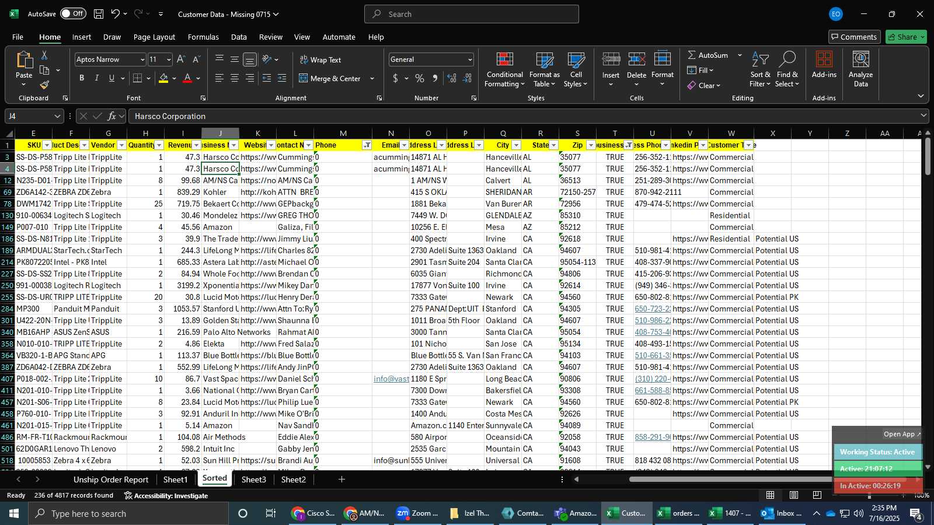Click the fill color yellow swatch
The width and height of the screenshot is (934, 525).
point(163,78)
